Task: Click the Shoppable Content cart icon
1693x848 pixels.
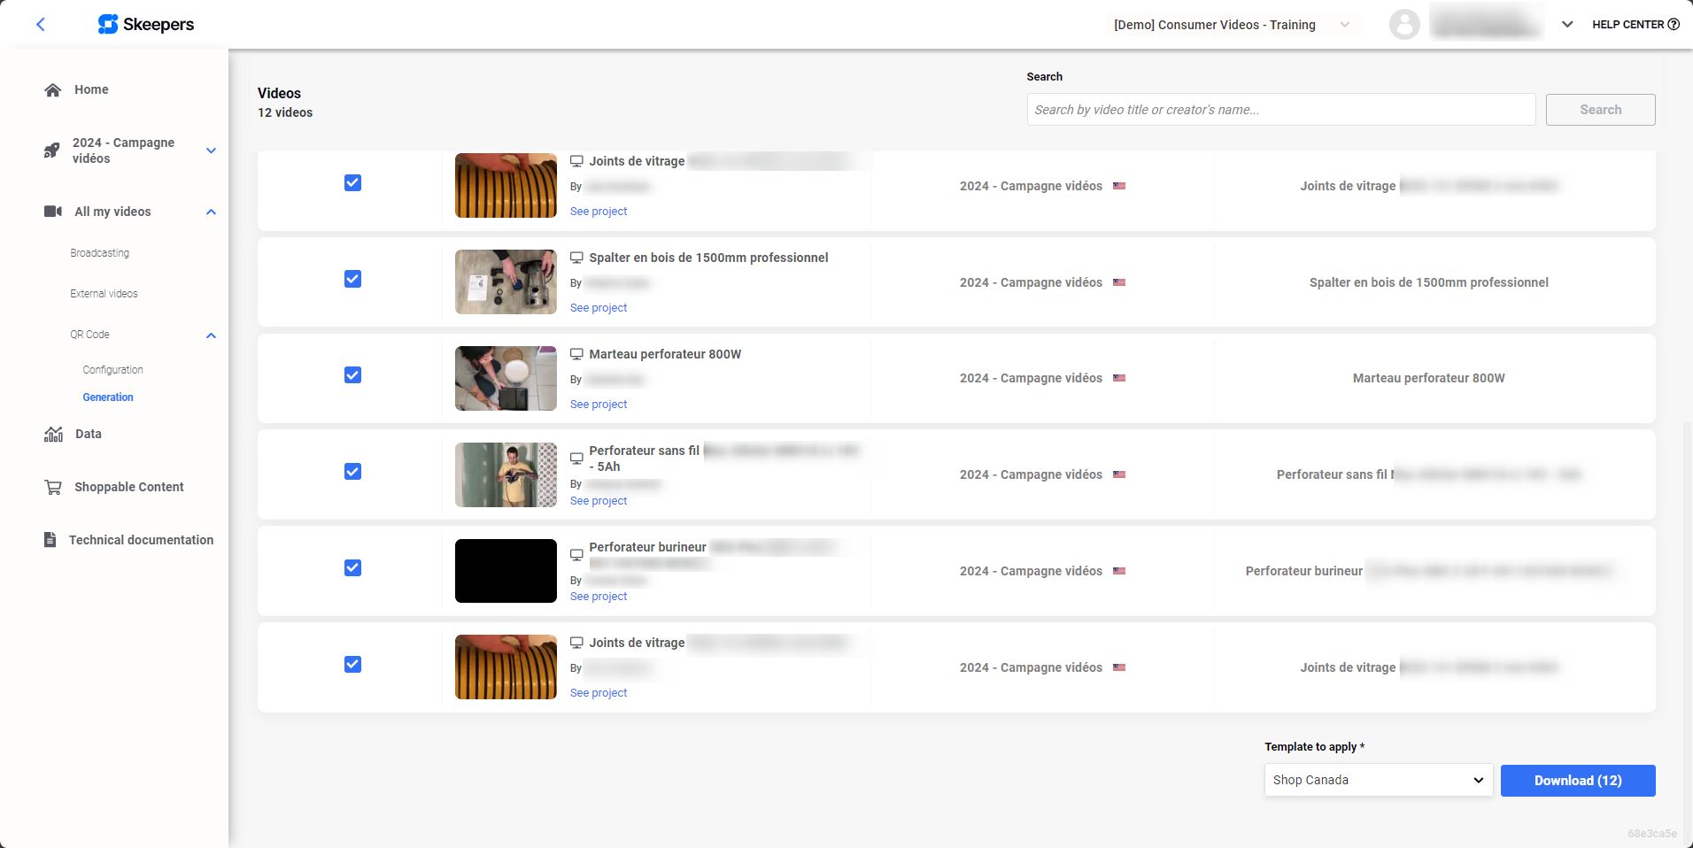Action: click(x=53, y=487)
